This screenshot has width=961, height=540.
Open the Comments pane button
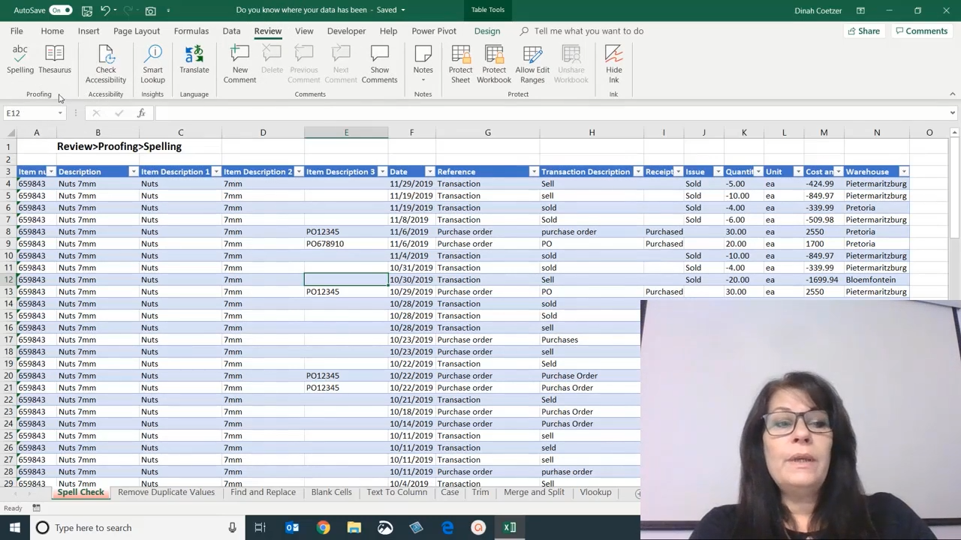pyautogui.click(x=921, y=31)
